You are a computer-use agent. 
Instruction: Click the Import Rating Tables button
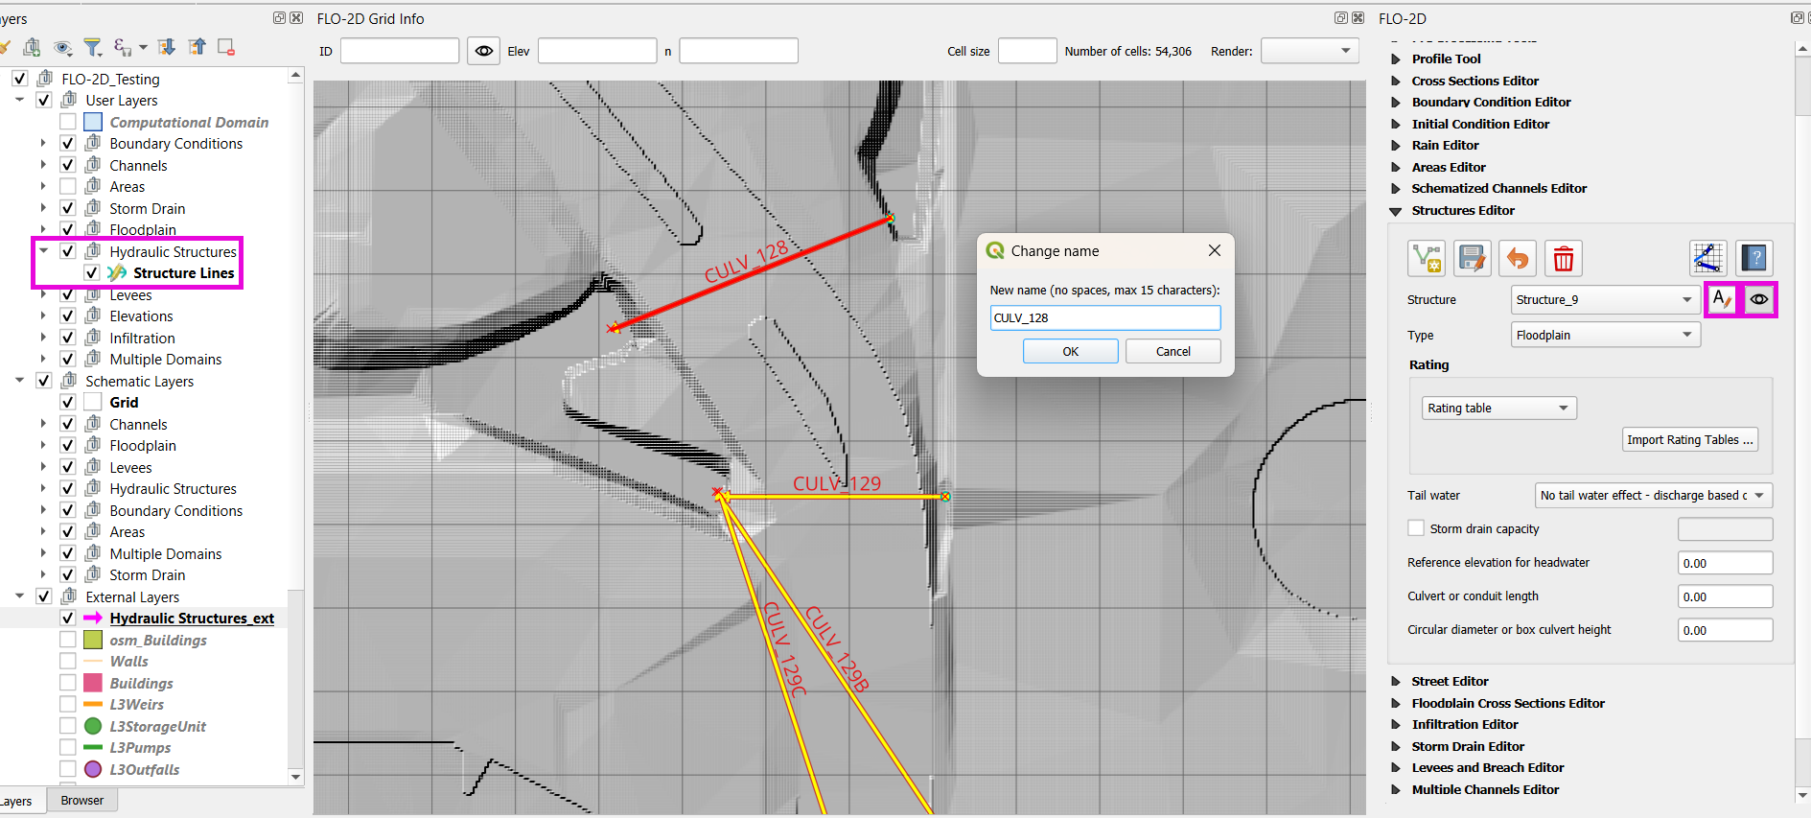click(1689, 440)
